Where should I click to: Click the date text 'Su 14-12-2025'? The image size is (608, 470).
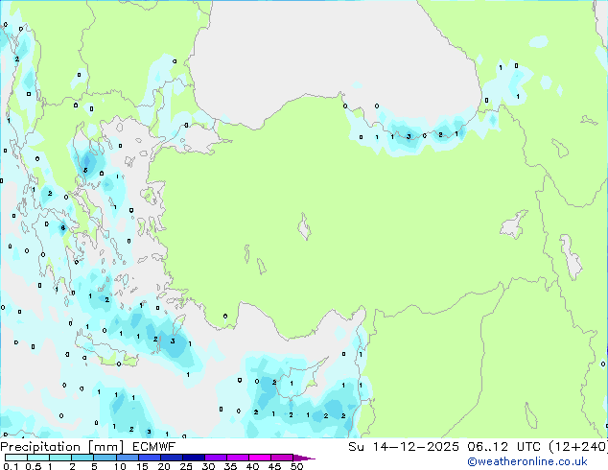404,447
